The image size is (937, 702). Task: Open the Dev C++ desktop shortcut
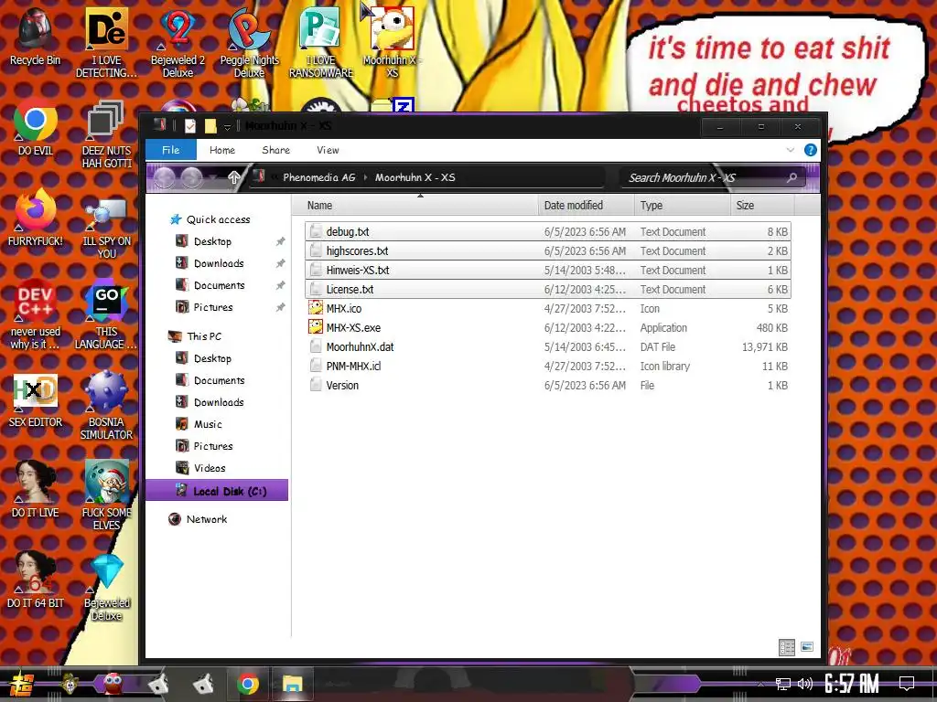[x=36, y=315]
